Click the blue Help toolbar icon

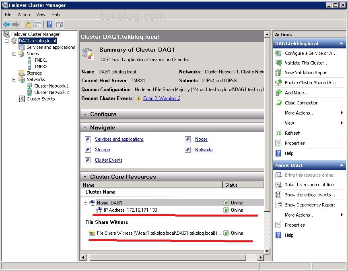tap(50, 24)
